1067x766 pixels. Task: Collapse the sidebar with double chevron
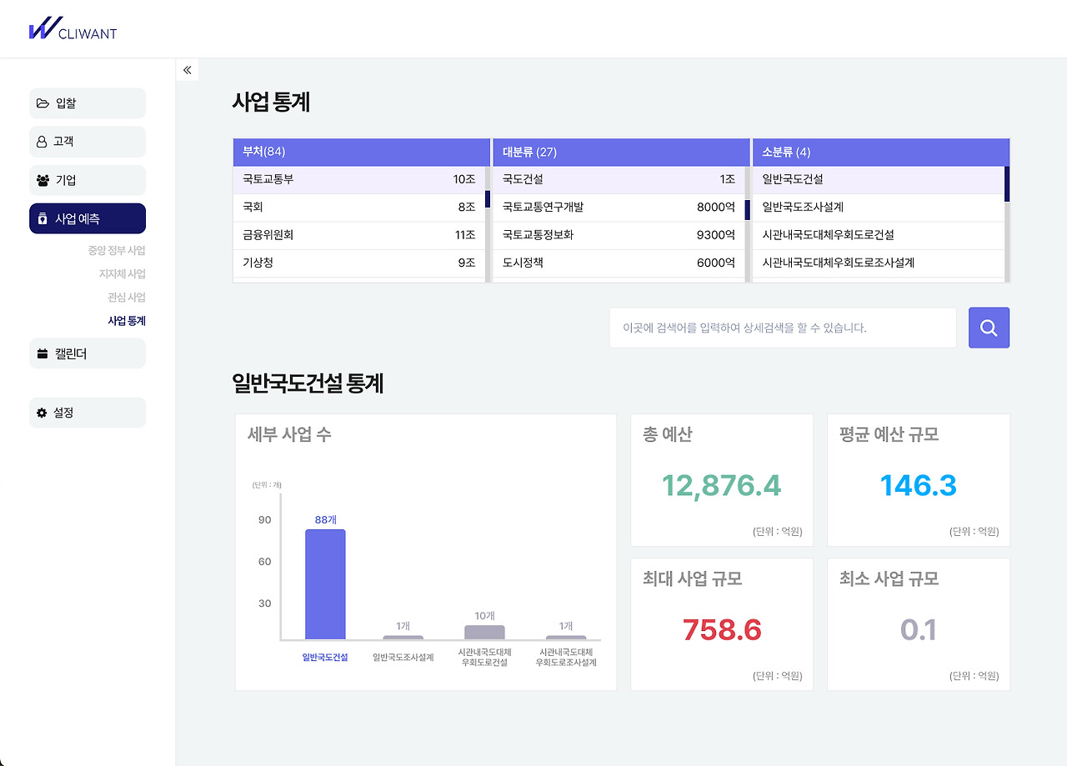[188, 70]
